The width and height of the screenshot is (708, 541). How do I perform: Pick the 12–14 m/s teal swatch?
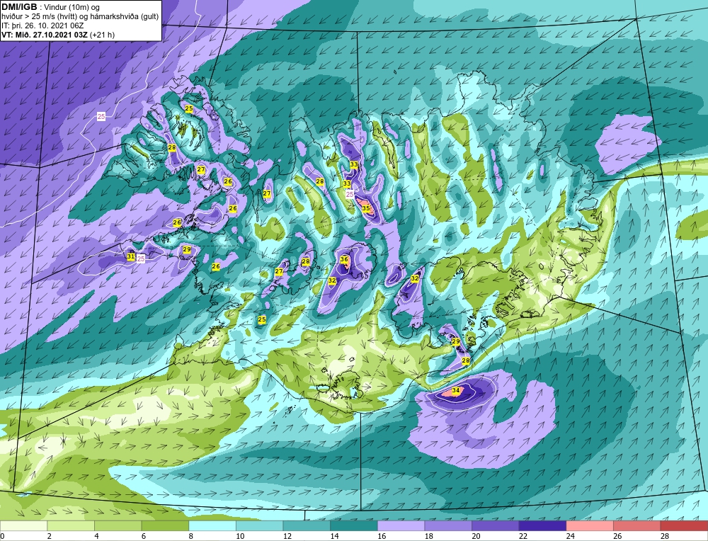click(x=307, y=525)
